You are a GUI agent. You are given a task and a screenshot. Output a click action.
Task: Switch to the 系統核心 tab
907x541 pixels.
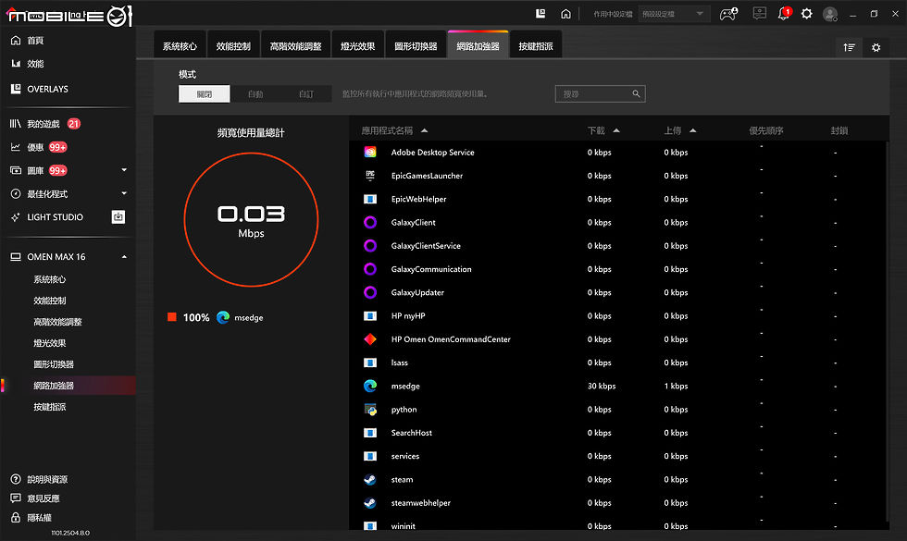[x=180, y=45]
